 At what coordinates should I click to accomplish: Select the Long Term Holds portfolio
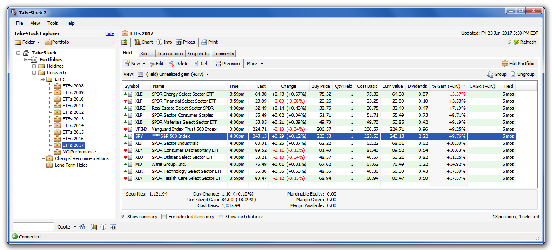click(x=71, y=165)
